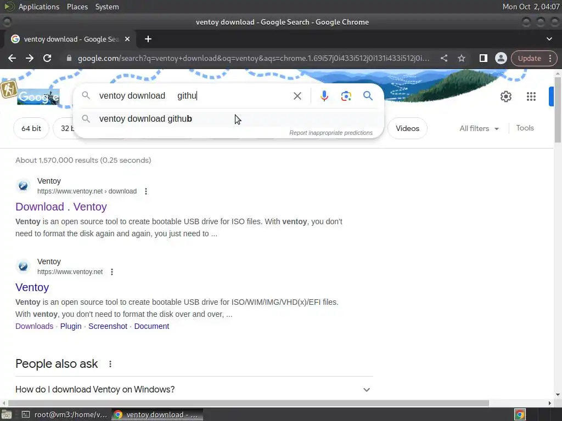Click the hiker badge icon near the logo
The image size is (562, 421).
tap(9, 89)
